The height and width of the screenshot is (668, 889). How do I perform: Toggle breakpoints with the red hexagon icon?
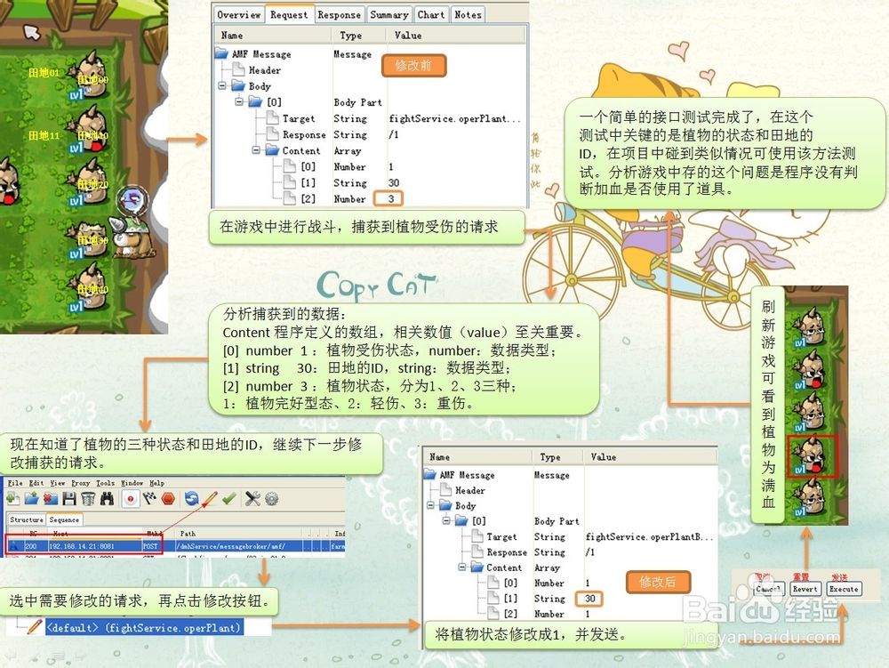click(168, 499)
